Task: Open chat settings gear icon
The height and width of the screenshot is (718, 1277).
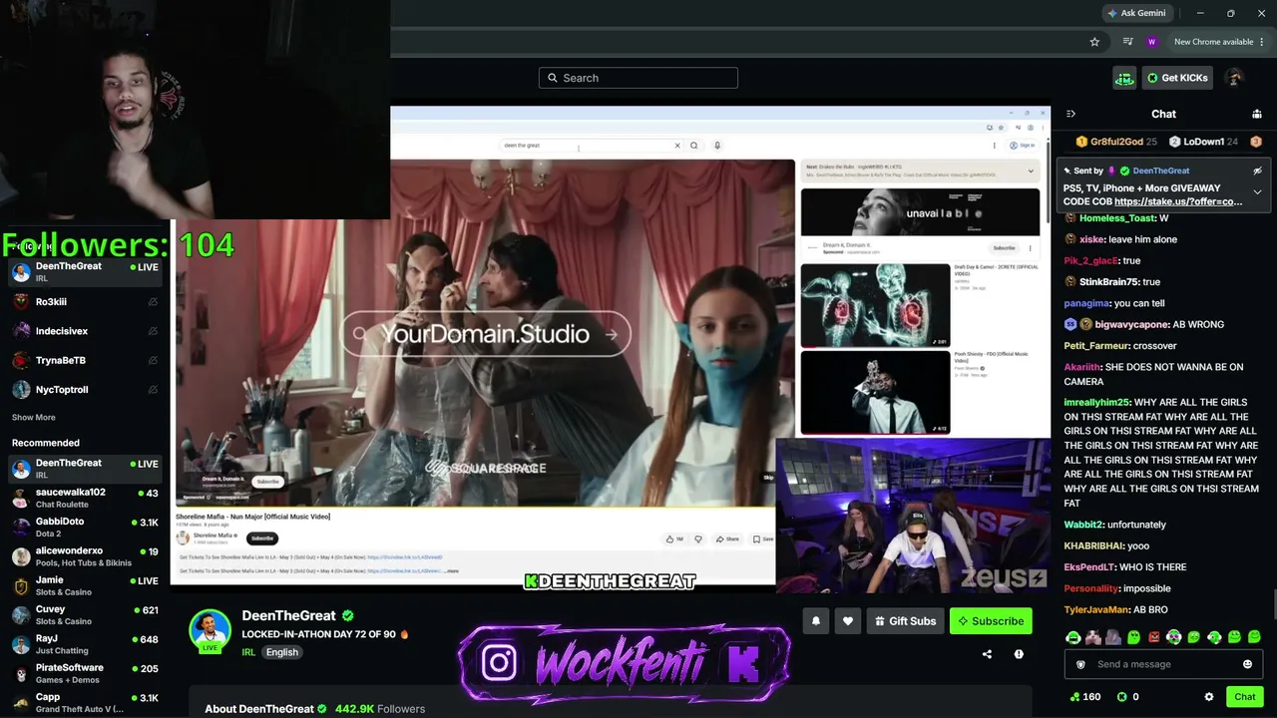Action: point(1209,697)
